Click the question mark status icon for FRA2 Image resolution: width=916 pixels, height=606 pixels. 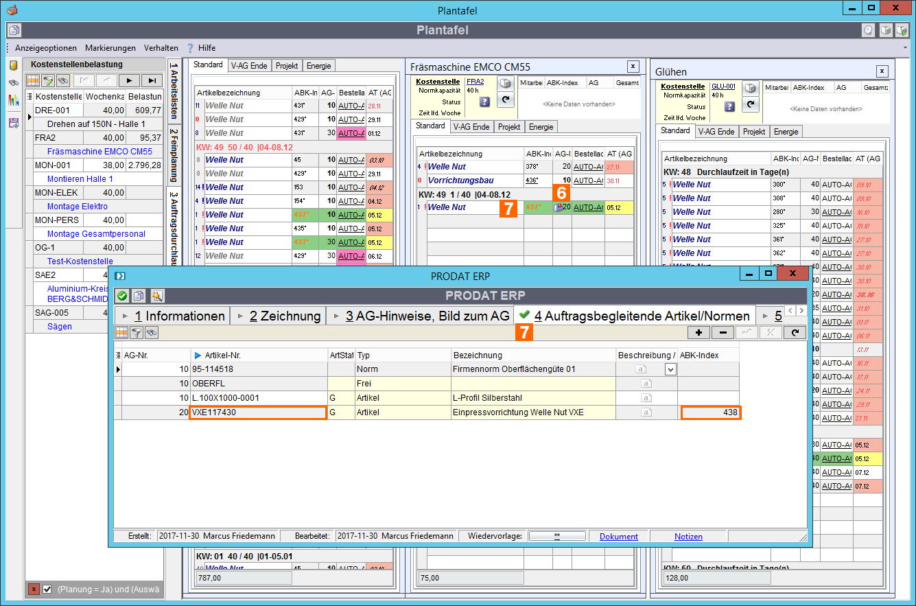coord(484,102)
